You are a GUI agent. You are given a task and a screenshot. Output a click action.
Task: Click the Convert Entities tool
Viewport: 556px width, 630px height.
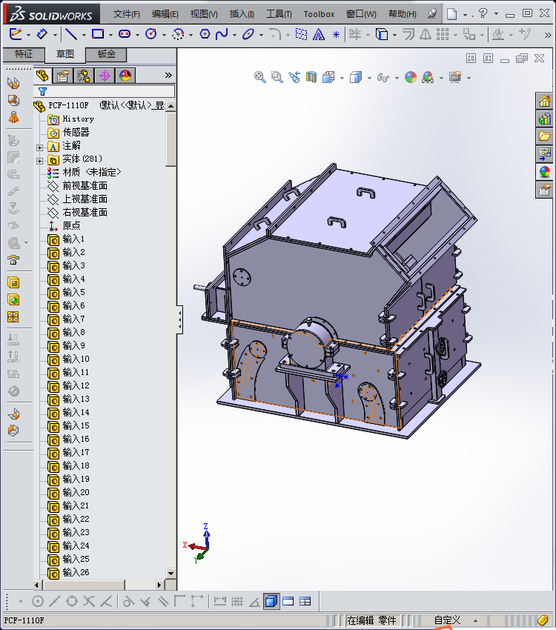click(382, 34)
